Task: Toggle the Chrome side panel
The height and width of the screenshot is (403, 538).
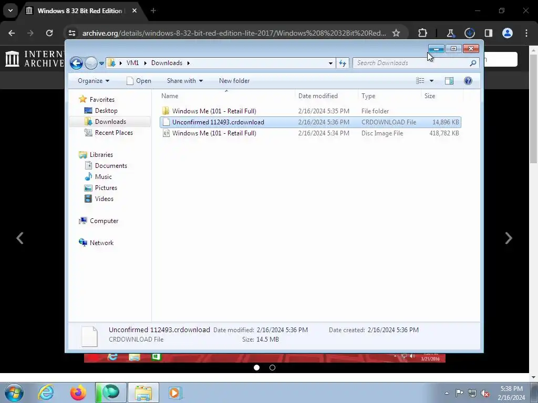Action: pyautogui.click(x=488, y=33)
